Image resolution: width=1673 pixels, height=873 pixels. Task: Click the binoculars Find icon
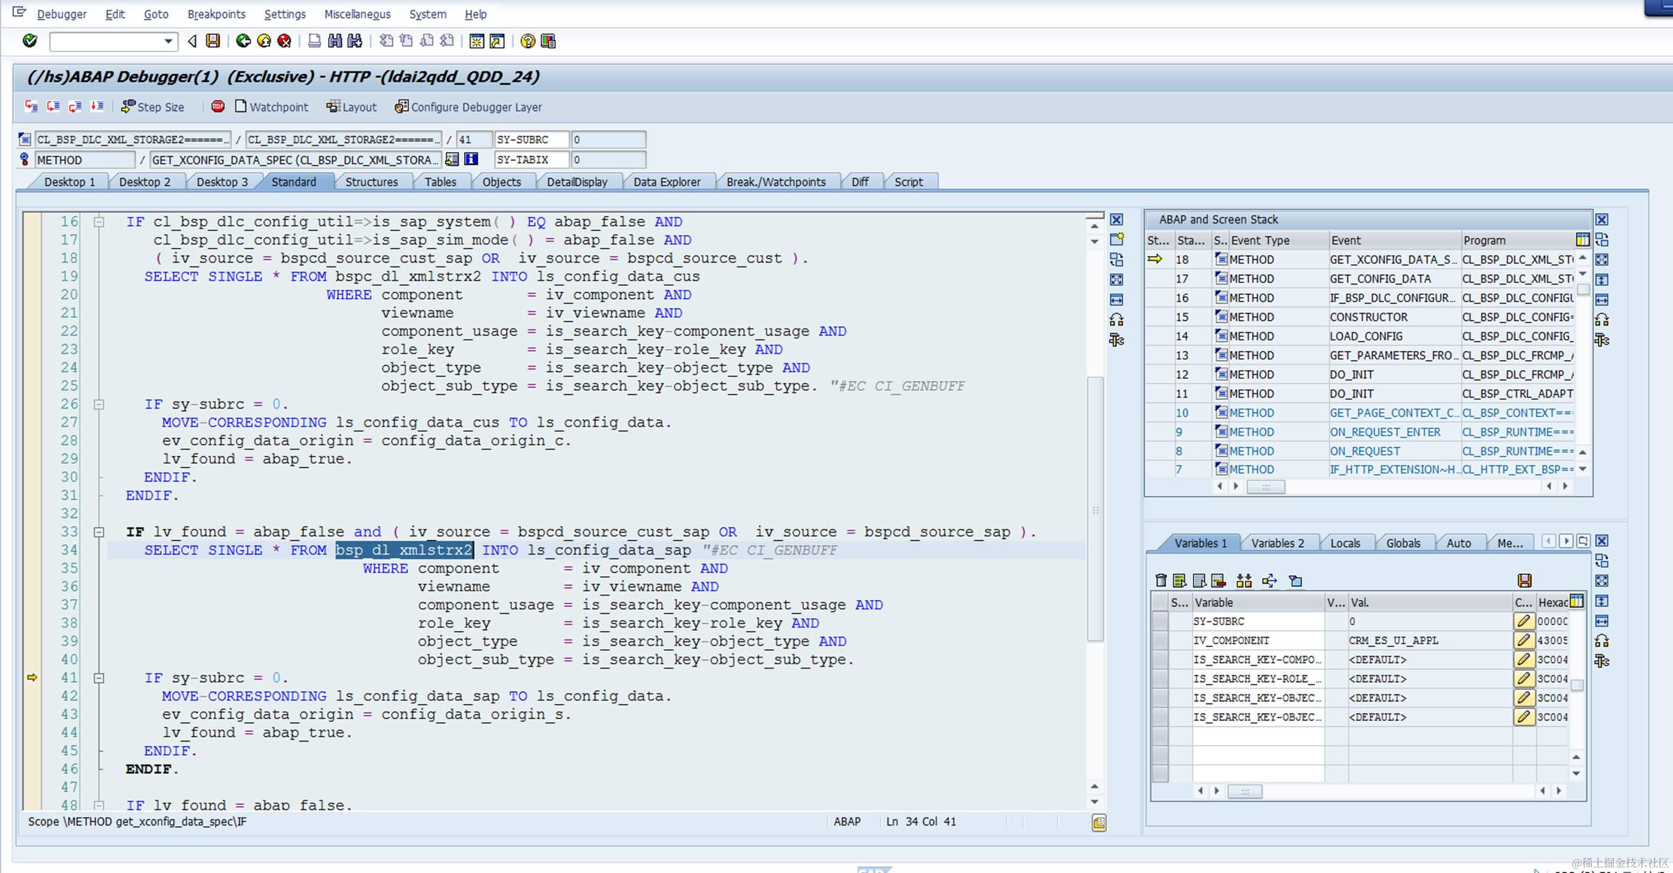334,41
